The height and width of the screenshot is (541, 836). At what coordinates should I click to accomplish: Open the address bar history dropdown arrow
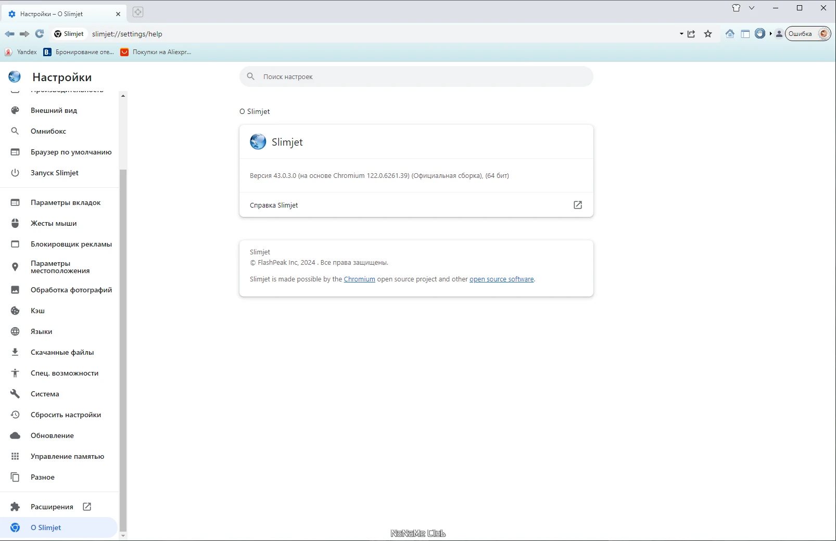coord(681,34)
